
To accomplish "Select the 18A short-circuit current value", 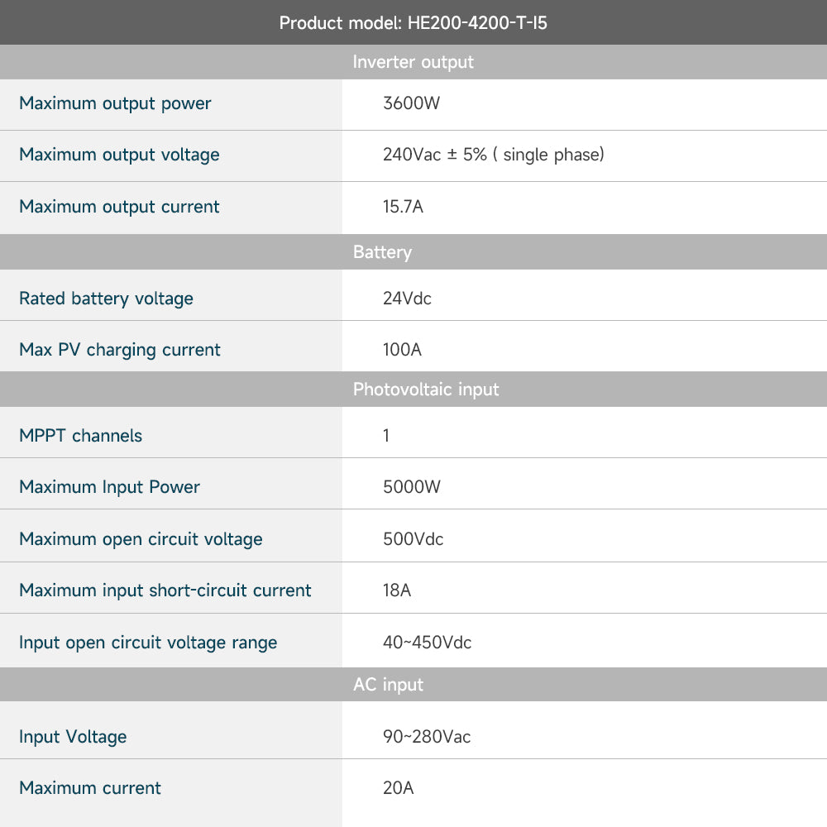I will 395,590.
